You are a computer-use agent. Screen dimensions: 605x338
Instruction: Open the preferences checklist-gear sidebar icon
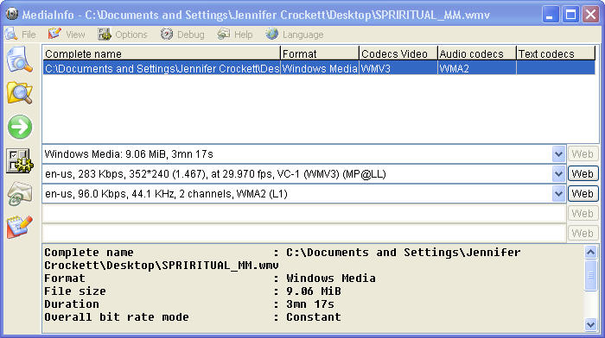point(19,160)
